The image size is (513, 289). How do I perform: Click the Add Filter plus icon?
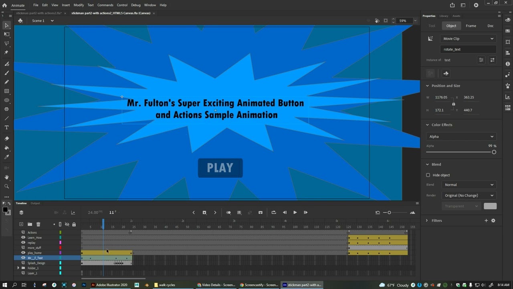coord(486,220)
